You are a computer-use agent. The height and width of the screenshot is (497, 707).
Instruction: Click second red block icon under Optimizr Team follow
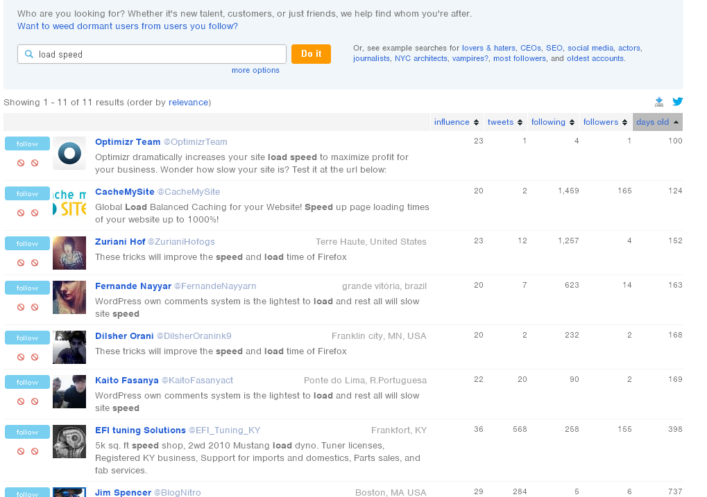[35, 163]
